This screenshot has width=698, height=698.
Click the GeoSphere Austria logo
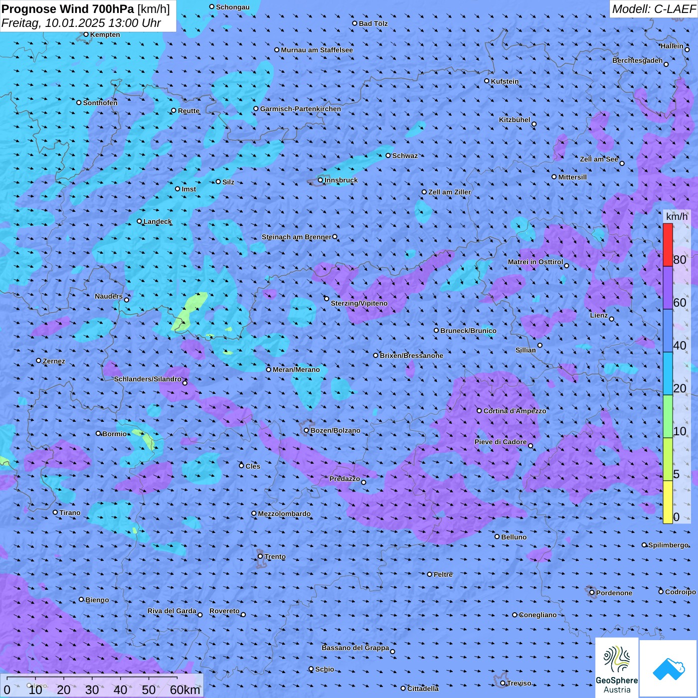(x=617, y=667)
